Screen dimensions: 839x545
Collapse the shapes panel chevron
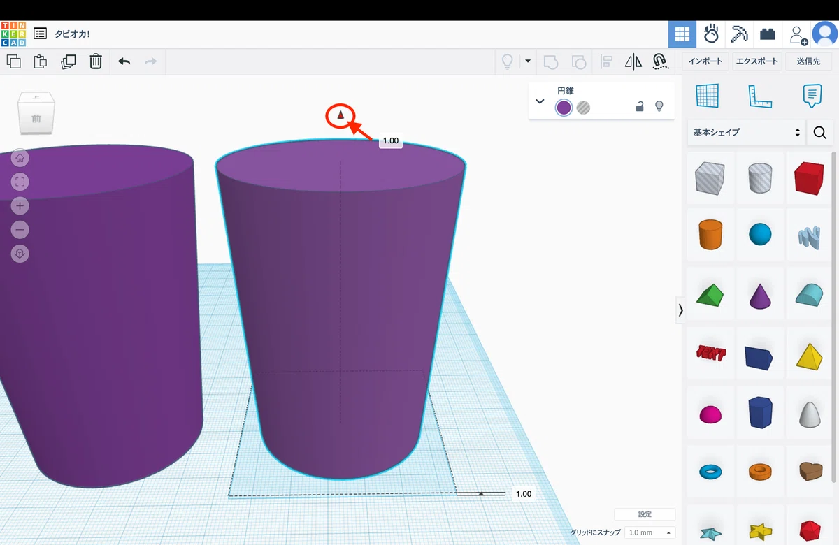point(680,310)
